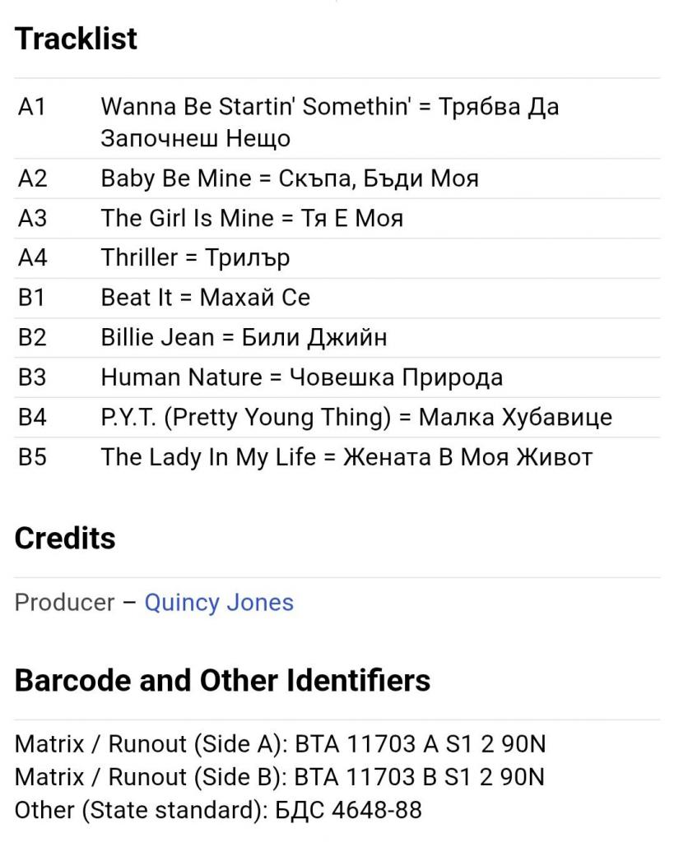Select track B2 Billie Jean

click(337, 338)
